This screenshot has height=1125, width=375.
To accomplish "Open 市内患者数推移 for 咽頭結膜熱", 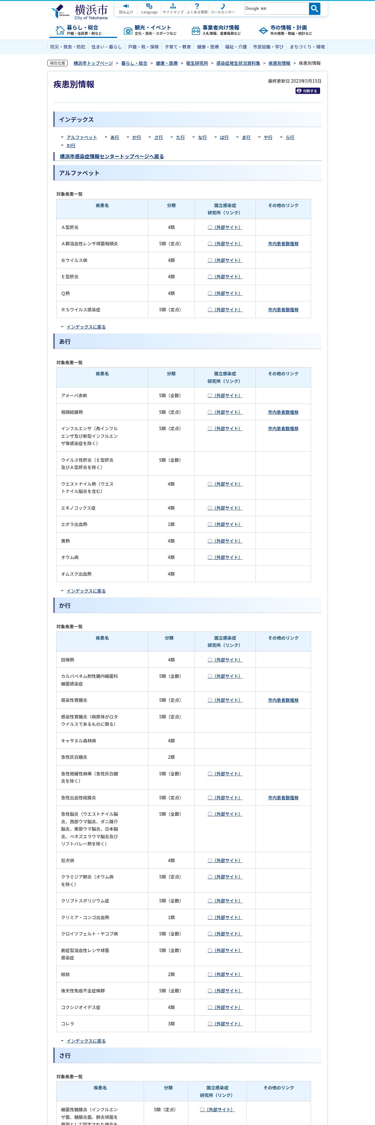I will 283,412.
